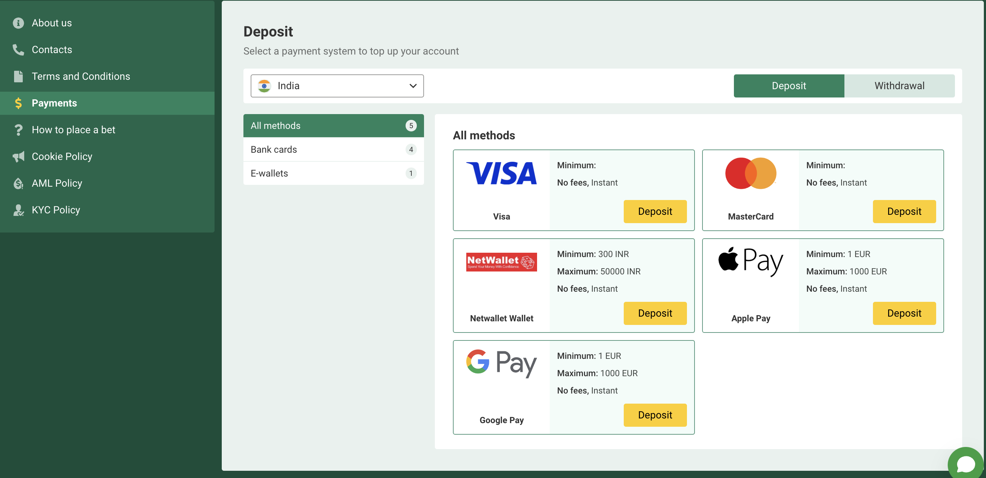The width and height of the screenshot is (986, 478).
Task: Click the KYC Policy user check icon
Action: 18,210
